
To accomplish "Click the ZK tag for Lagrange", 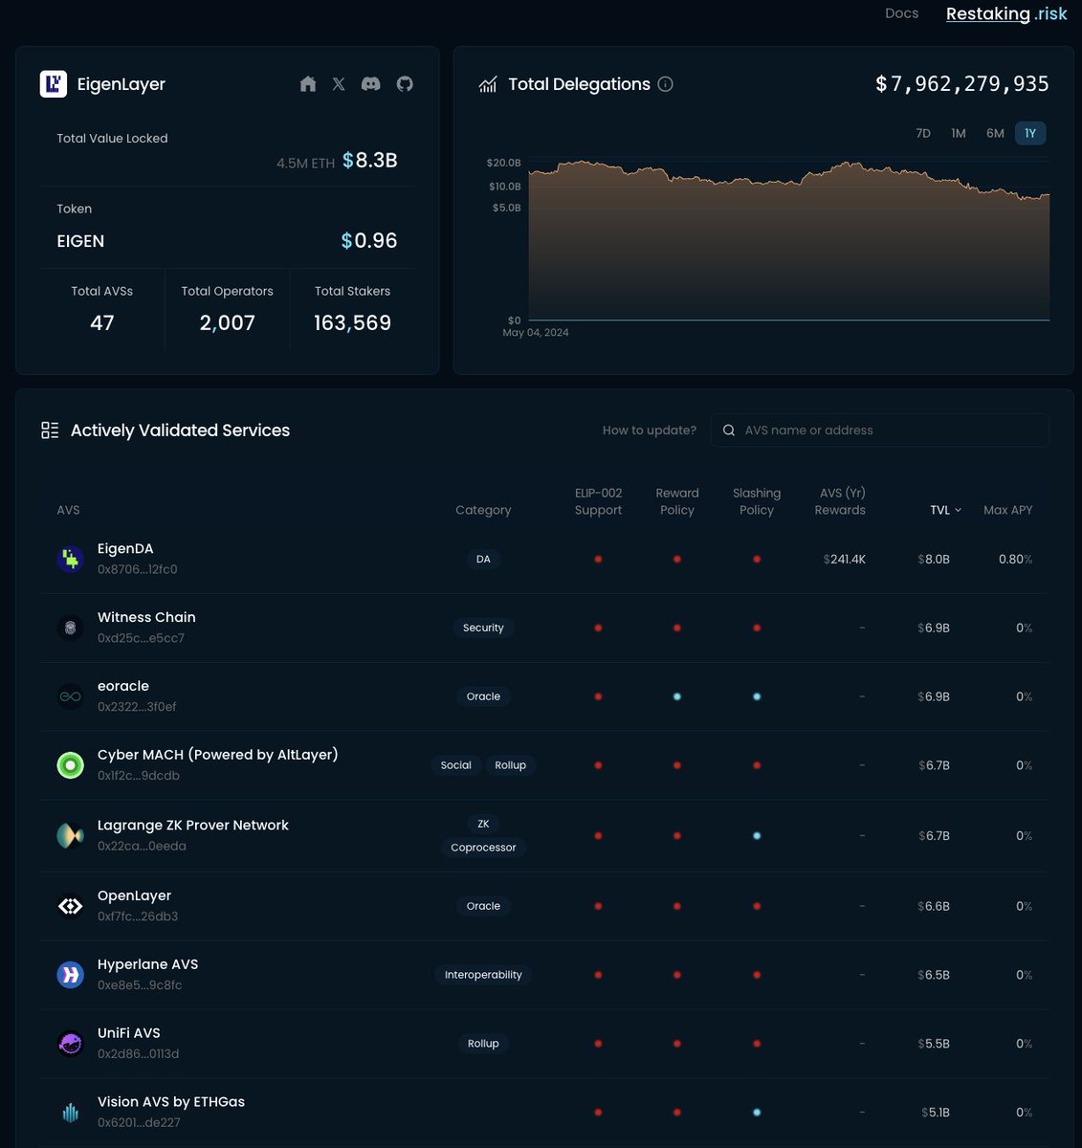I will click(x=483, y=824).
